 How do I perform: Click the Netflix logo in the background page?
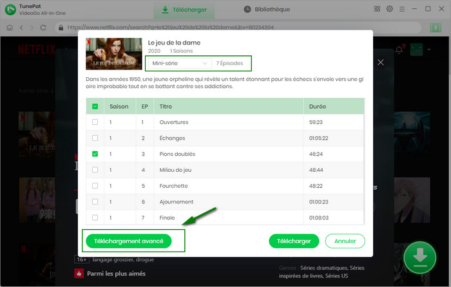click(37, 50)
